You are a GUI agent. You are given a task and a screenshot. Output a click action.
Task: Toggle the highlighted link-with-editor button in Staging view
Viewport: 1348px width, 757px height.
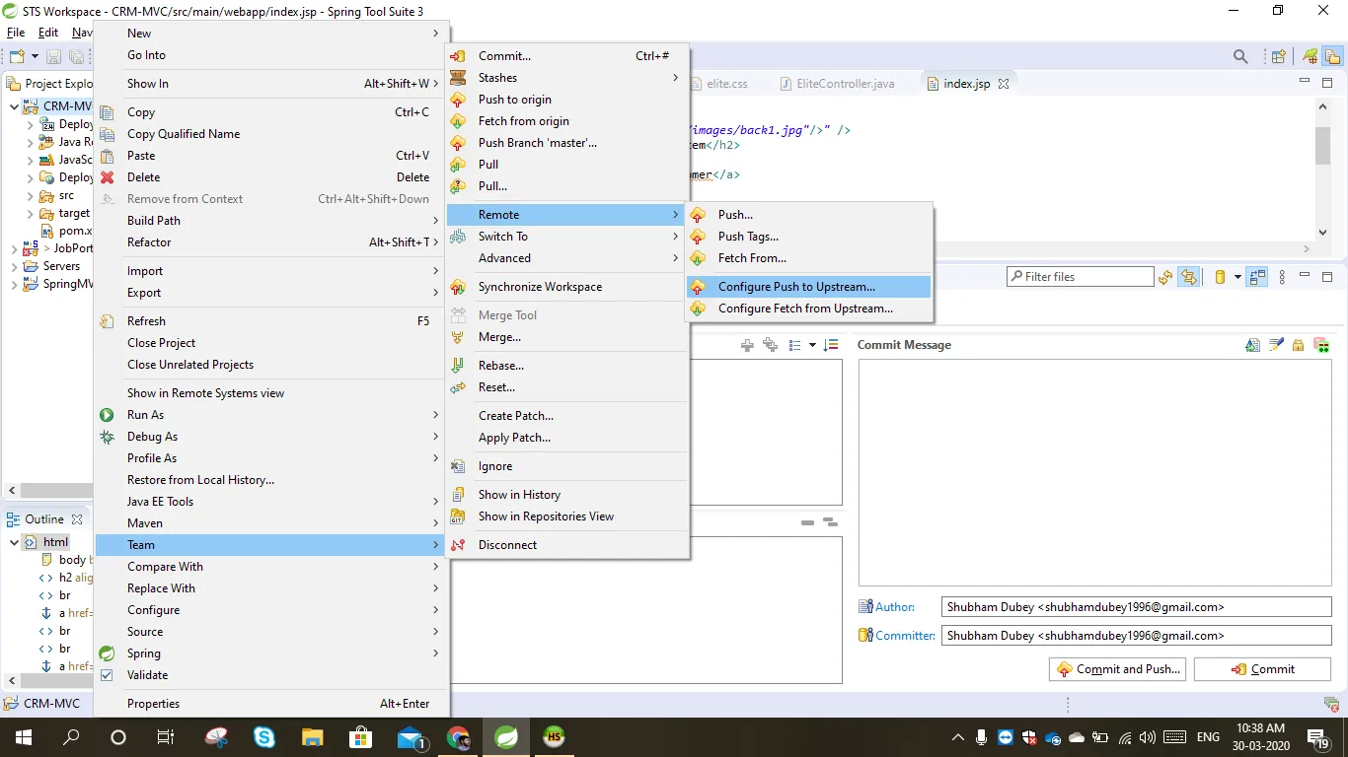(1189, 277)
